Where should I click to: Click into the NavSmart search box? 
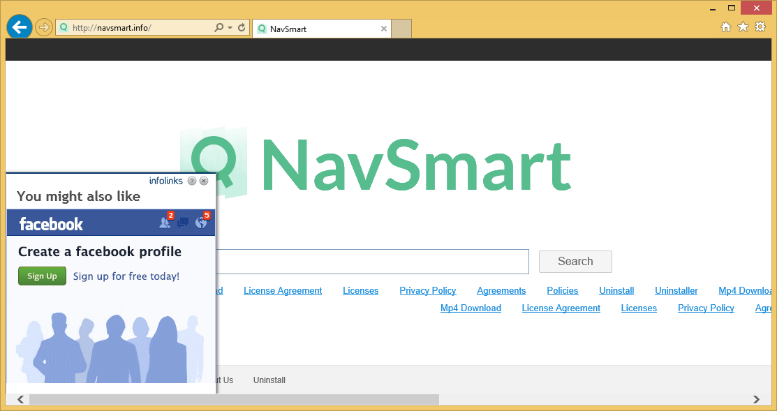point(373,262)
